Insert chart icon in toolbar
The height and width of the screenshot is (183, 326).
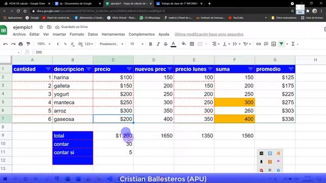[x=274, y=44]
